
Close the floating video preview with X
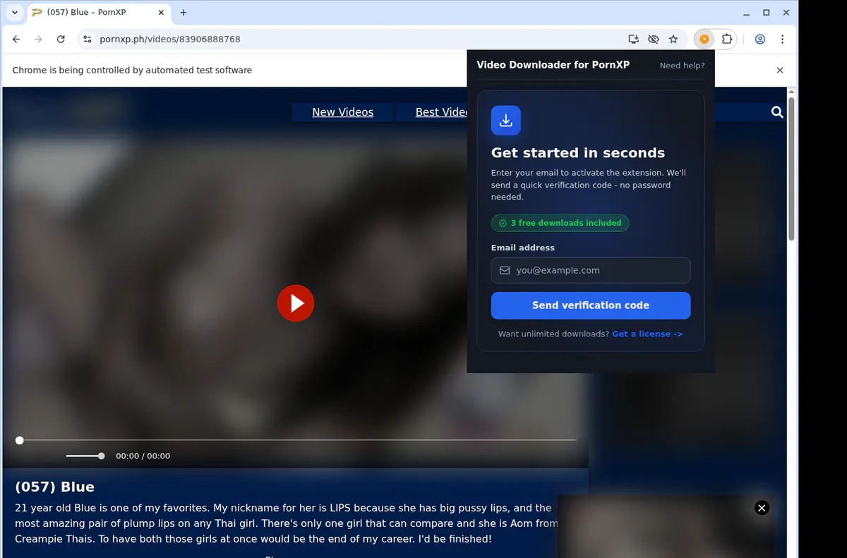pyautogui.click(x=762, y=508)
